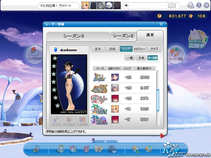Click the 申込 button in message bar
The image size is (211, 158).
(172, 6)
